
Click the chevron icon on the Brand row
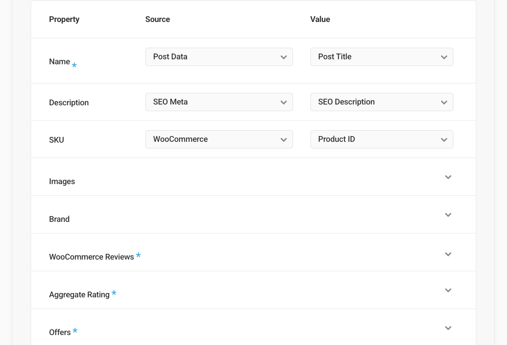coord(448,215)
